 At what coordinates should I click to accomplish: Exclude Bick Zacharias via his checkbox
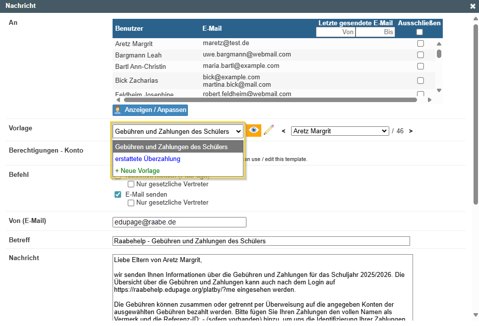click(x=420, y=81)
